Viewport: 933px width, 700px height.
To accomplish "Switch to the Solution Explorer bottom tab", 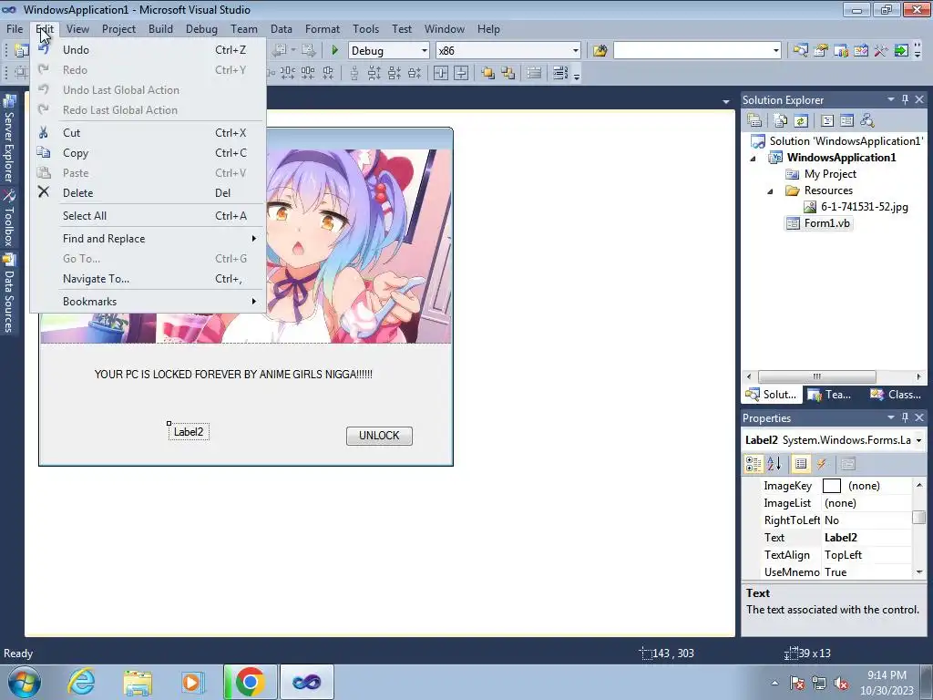I will (772, 395).
